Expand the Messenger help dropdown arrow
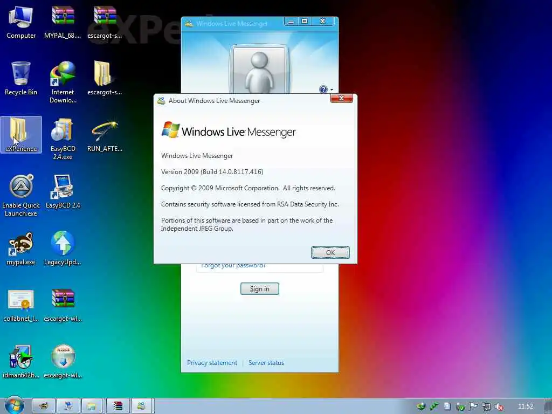This screenshot has height=414, width=552. point(332,90)
